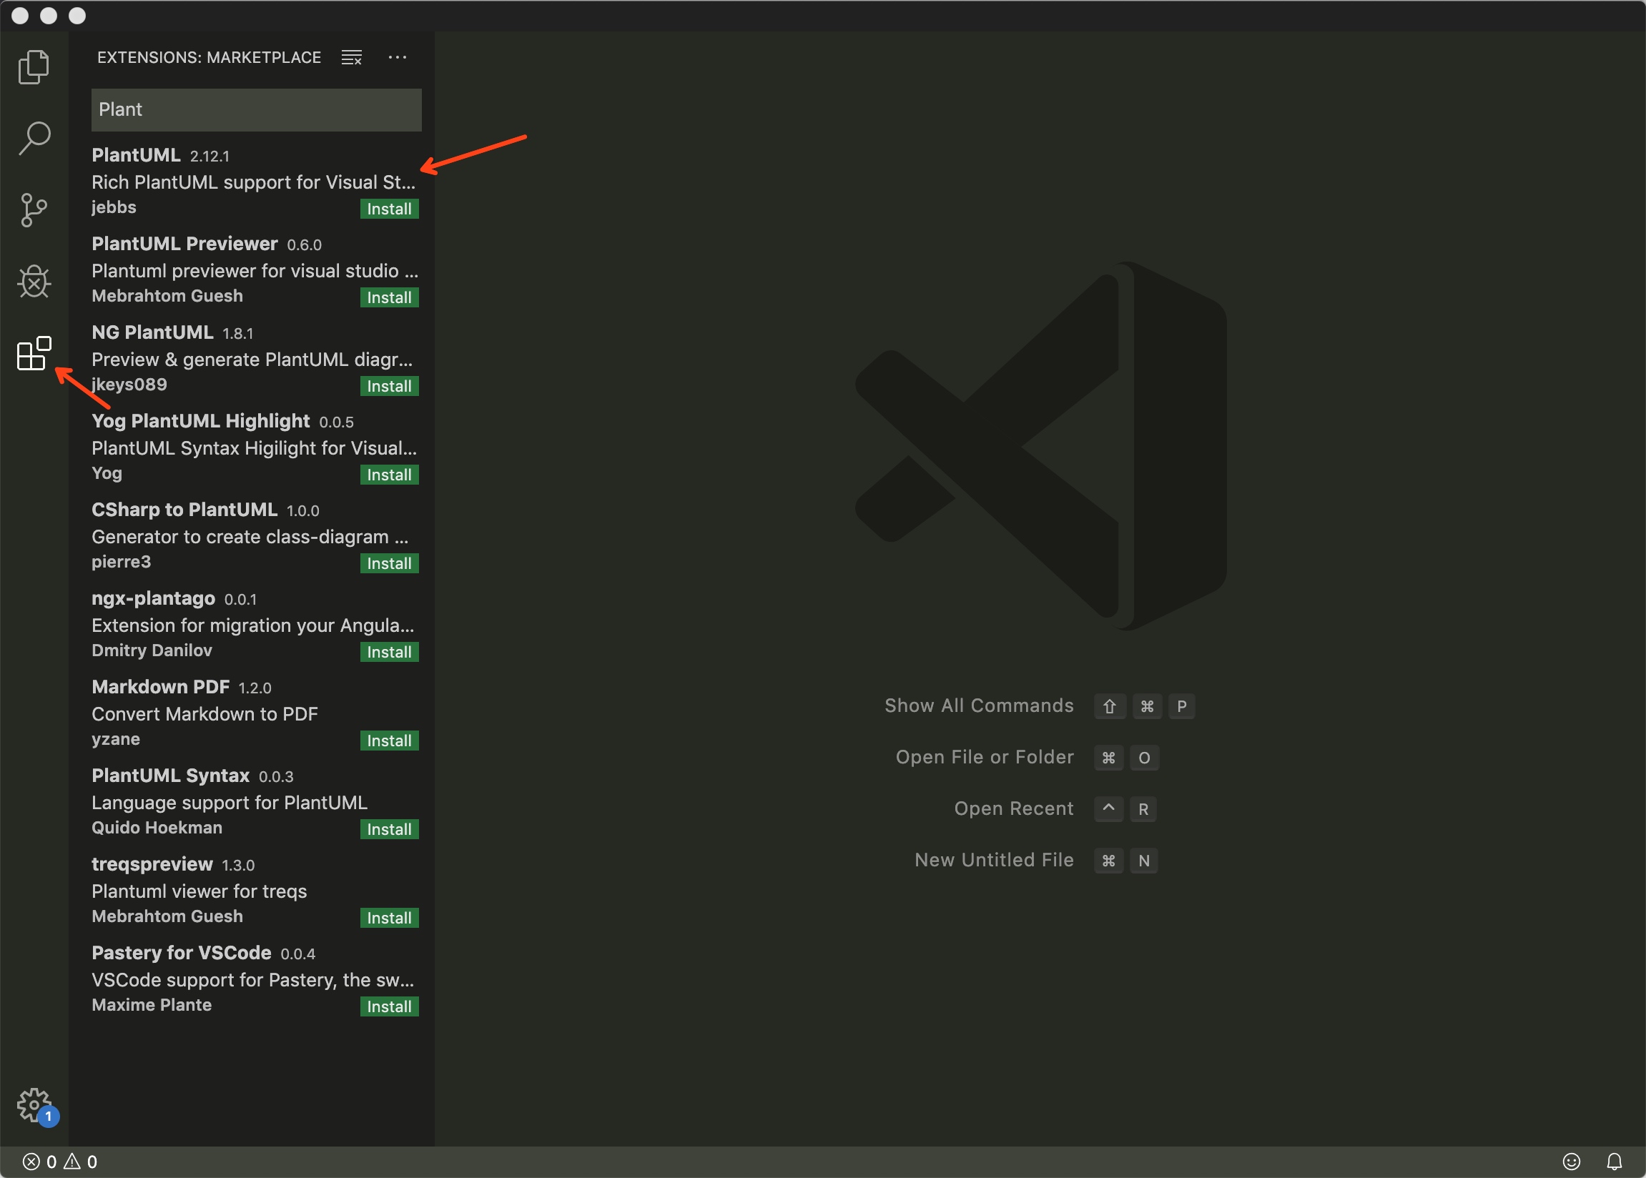Click the Show All Commands label

(x=979, y=706)
